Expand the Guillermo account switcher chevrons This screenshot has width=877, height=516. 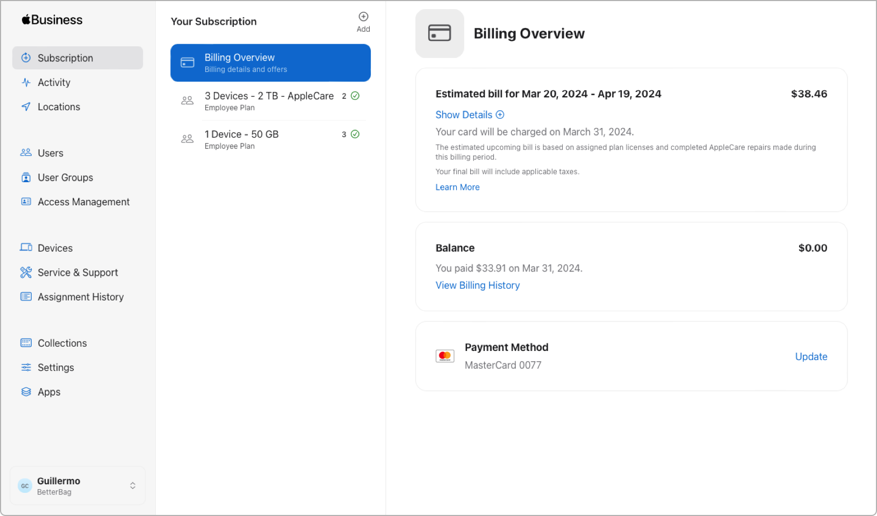point(133,486)
